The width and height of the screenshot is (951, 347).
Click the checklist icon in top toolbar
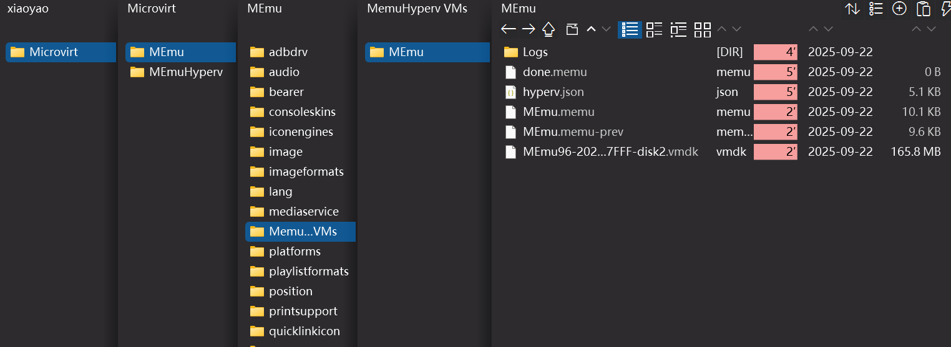(875, 9)
